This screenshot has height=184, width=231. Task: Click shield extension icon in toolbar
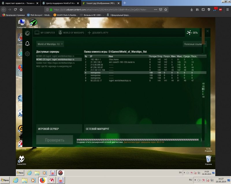pyautogui.click(x=209, y=9)
